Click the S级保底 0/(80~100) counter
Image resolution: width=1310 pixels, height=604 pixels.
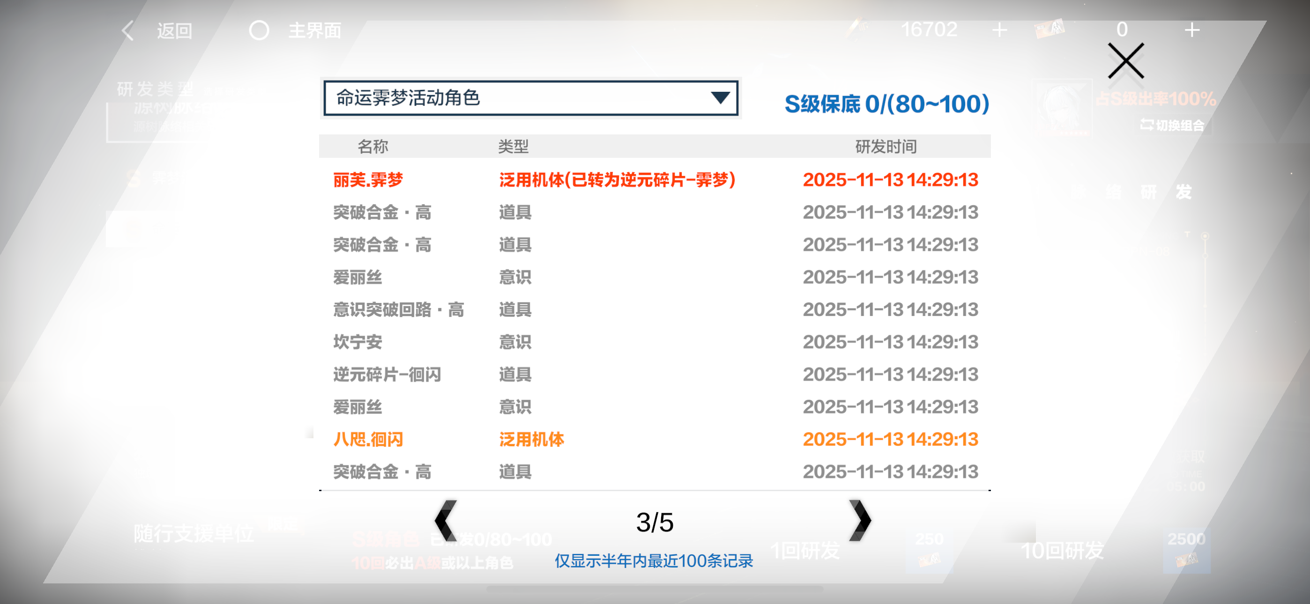point(886,104)
